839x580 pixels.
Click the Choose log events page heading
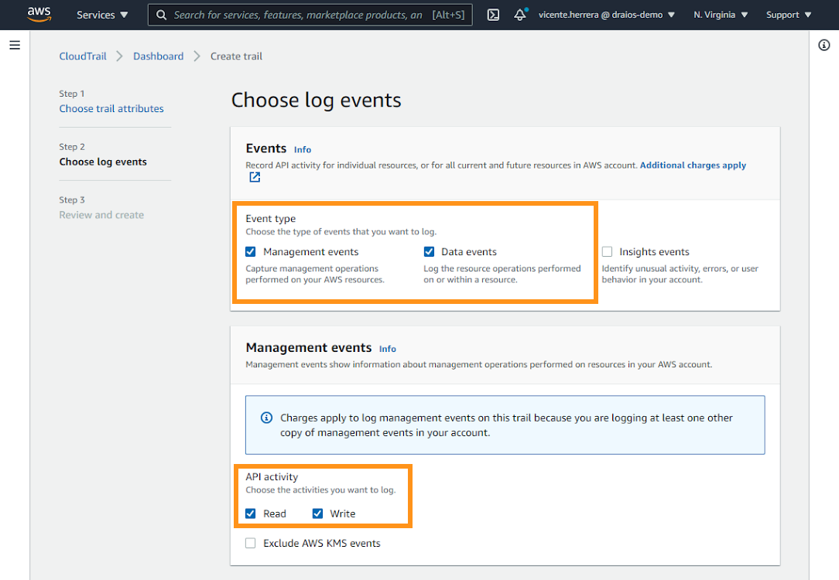pyautogui.click(x=317, y=100)
